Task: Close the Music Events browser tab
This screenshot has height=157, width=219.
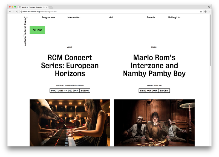Action: 46,7
